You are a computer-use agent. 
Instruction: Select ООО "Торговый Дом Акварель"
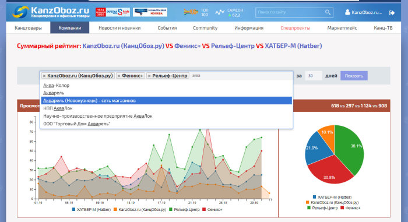click(167, 124)
